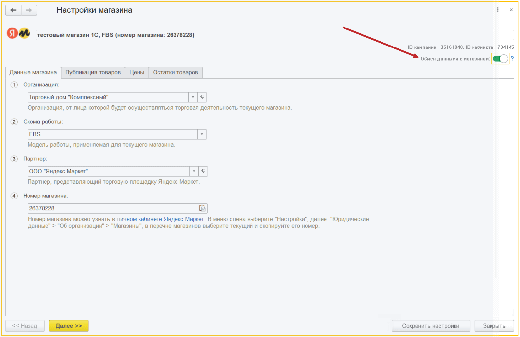The image size is (520, 337).
Task: Click the forward navigation arrow icon
Action: (29, 10)
